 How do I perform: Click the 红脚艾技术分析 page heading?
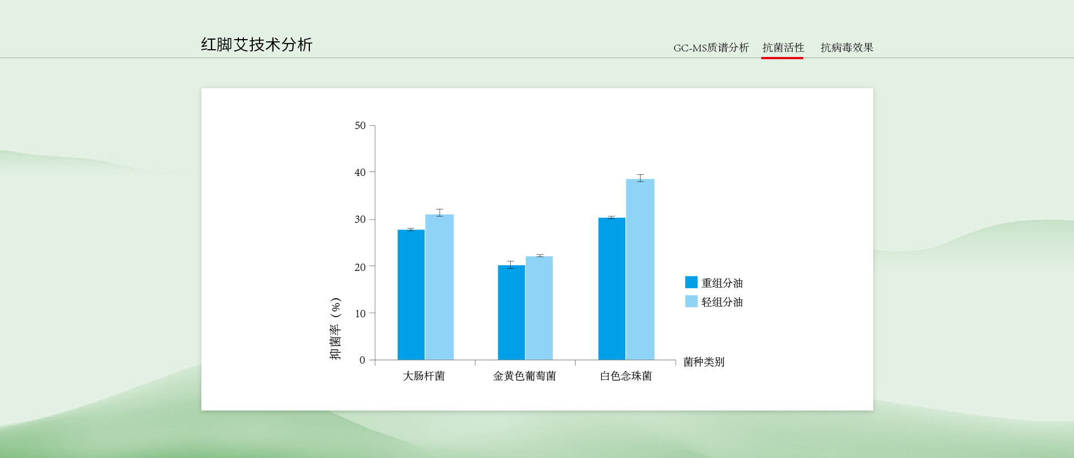tap(256, 45)
